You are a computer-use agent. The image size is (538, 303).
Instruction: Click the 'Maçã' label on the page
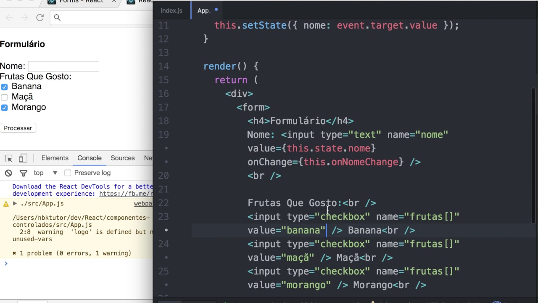(x=22, y=97)
